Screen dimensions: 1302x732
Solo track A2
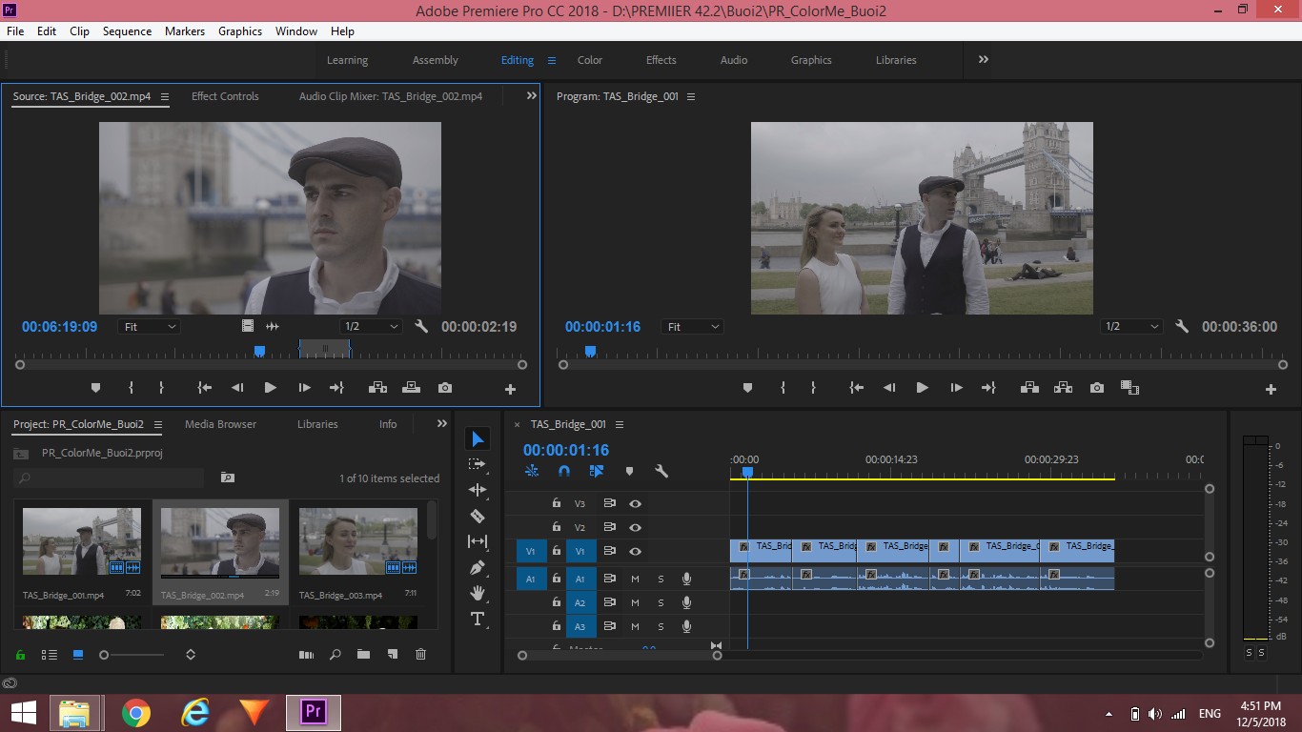(x=661, y=602)
